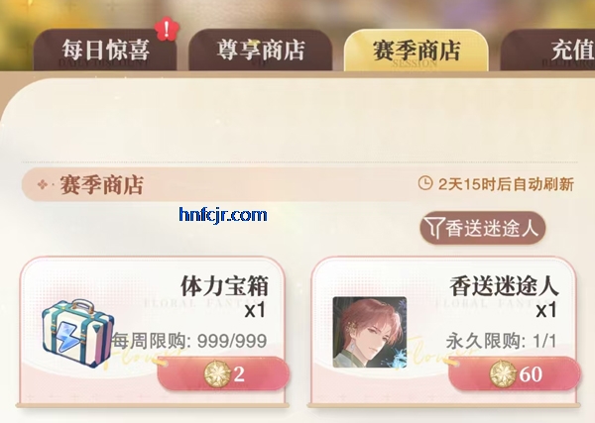The height and width of the screenshot is (423, 595).
Task: Click the flower ornament beside 赛季商店 header
Action: [x=43, y=184]
